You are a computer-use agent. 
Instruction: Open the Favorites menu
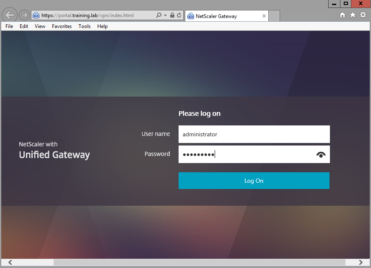[x=62, y=26]
